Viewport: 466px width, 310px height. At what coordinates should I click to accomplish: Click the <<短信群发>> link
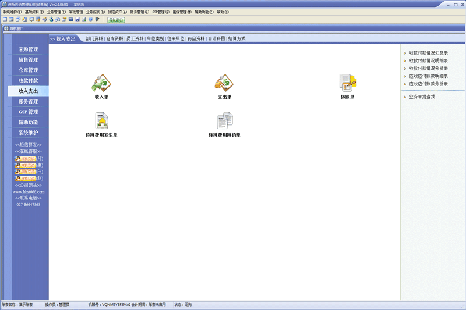tap(29, 145)
